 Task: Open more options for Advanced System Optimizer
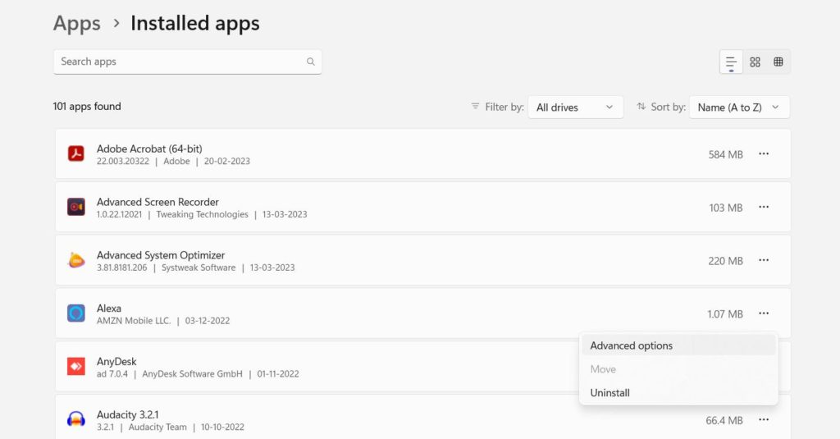(x=764, y=260)
